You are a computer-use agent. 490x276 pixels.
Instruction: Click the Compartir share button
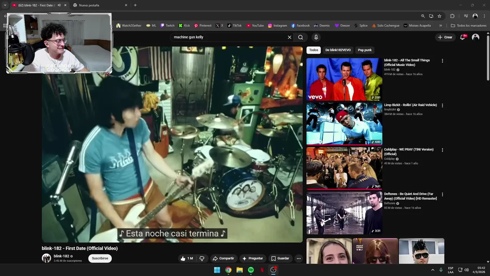223,258
